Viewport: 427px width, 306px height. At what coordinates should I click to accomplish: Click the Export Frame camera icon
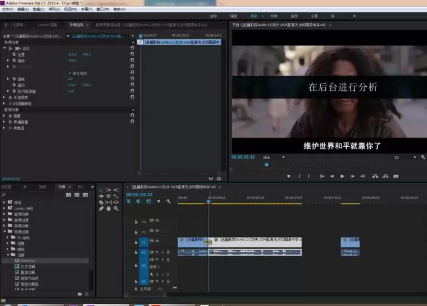[396, 176]
